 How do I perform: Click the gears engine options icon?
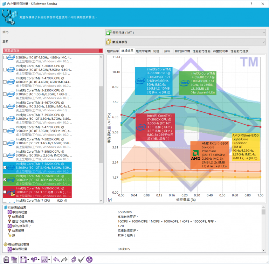pyautogui.click(x=34, y=259)
